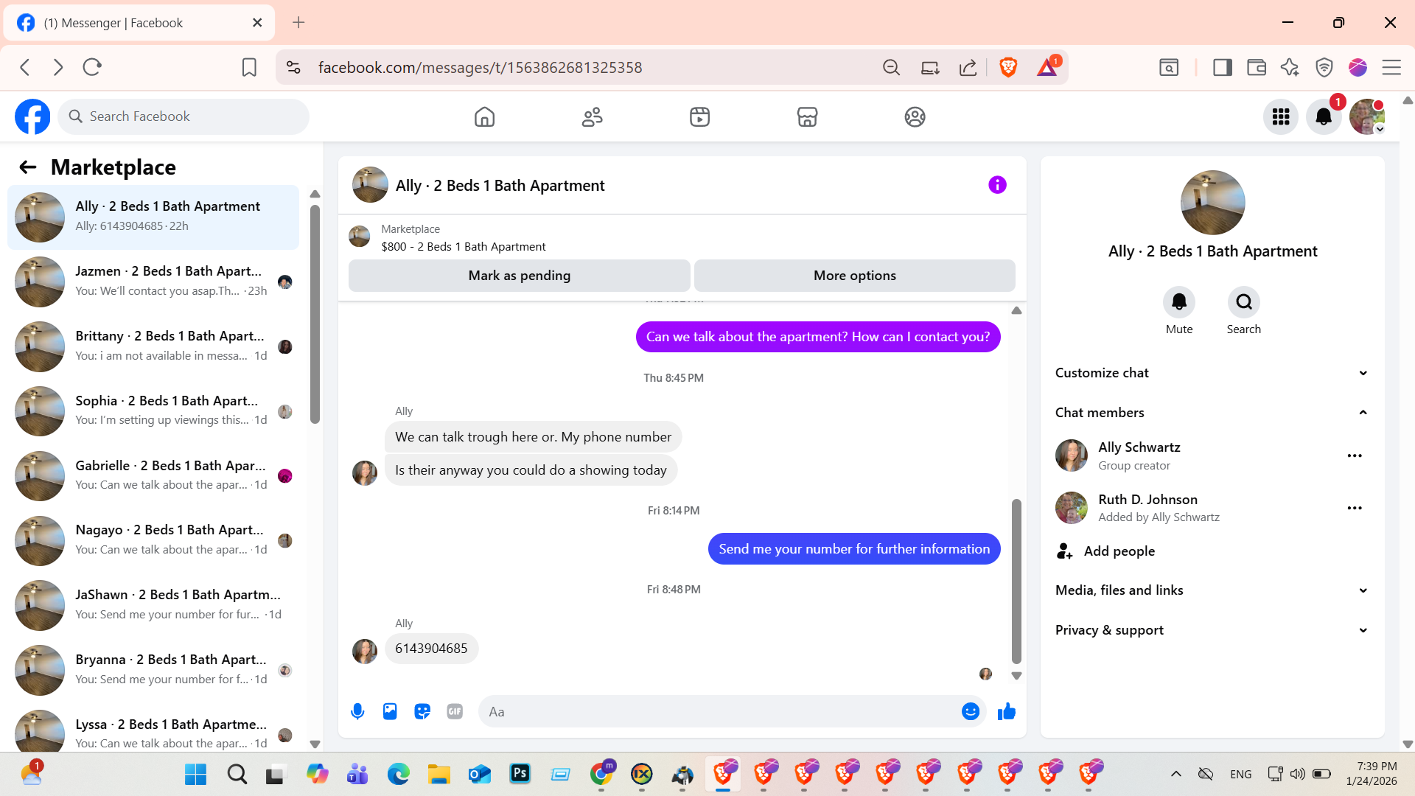Send a thumbs-up like
The image size is (1415, 796).
coord(1006,711)
